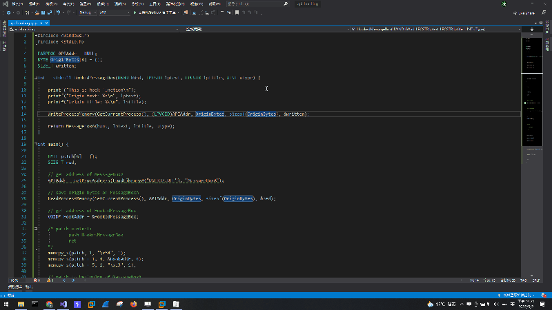Image resolution: width=552 pixels, height=310 pixels.
Task: Close the api hooking.cpp tab
Action: [46, 23]
